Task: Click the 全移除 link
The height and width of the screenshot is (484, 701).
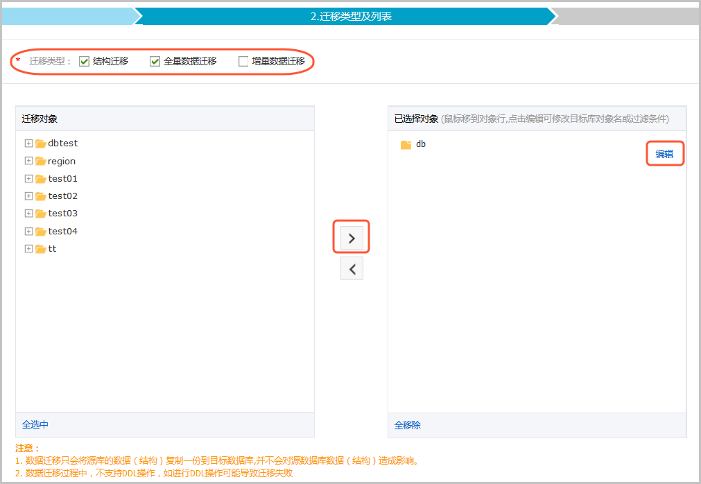Action: point(408,425)
